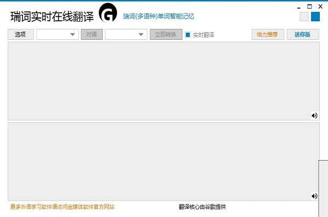Click inside the upper source text area

(x=163, y=81)
